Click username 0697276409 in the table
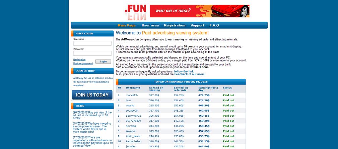Screen dimensions: 338x149 click(133, 121)
